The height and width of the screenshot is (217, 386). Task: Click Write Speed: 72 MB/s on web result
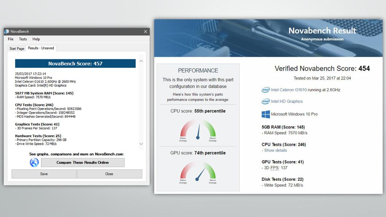point(282,185)
